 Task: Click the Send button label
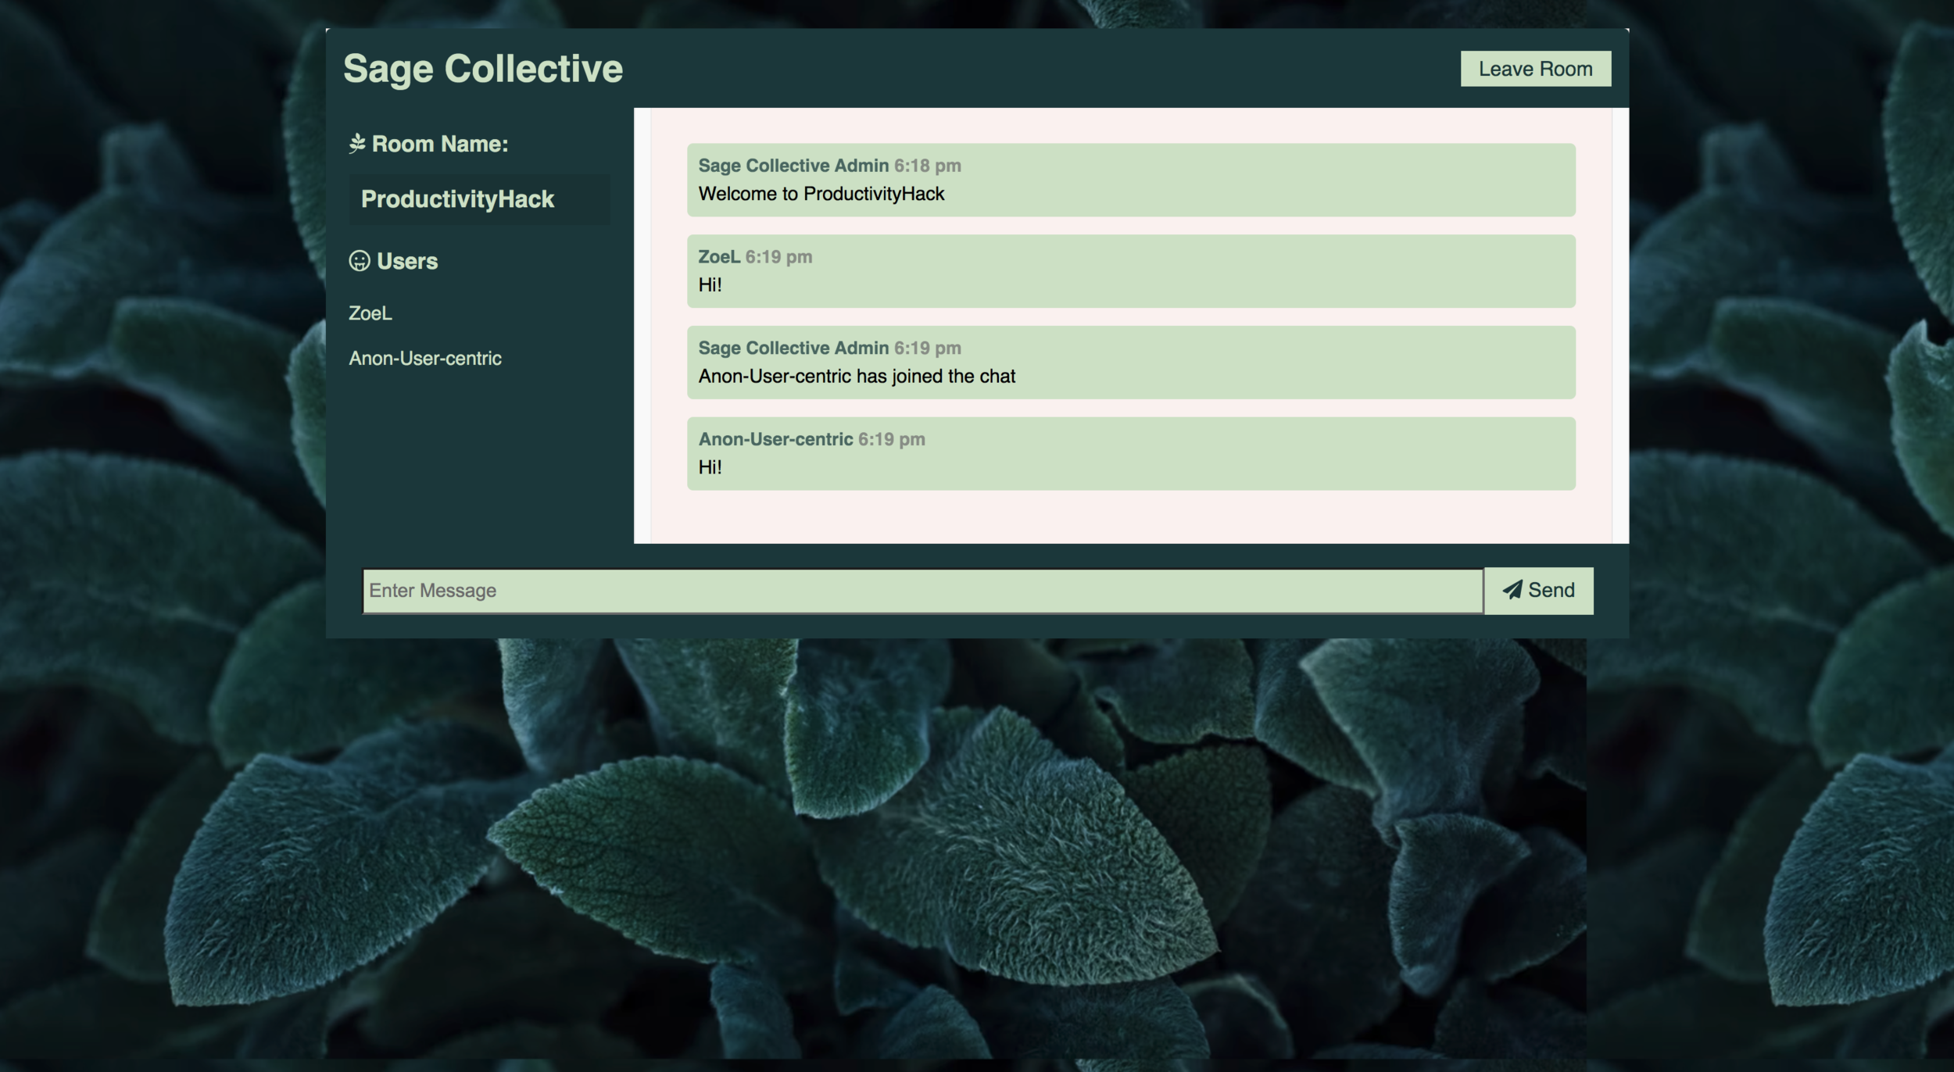tap(1551, 590)
